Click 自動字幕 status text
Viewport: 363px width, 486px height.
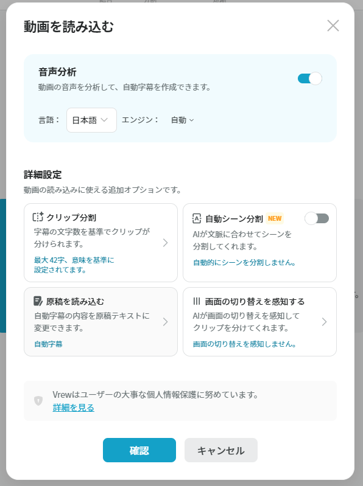(48, 344)
